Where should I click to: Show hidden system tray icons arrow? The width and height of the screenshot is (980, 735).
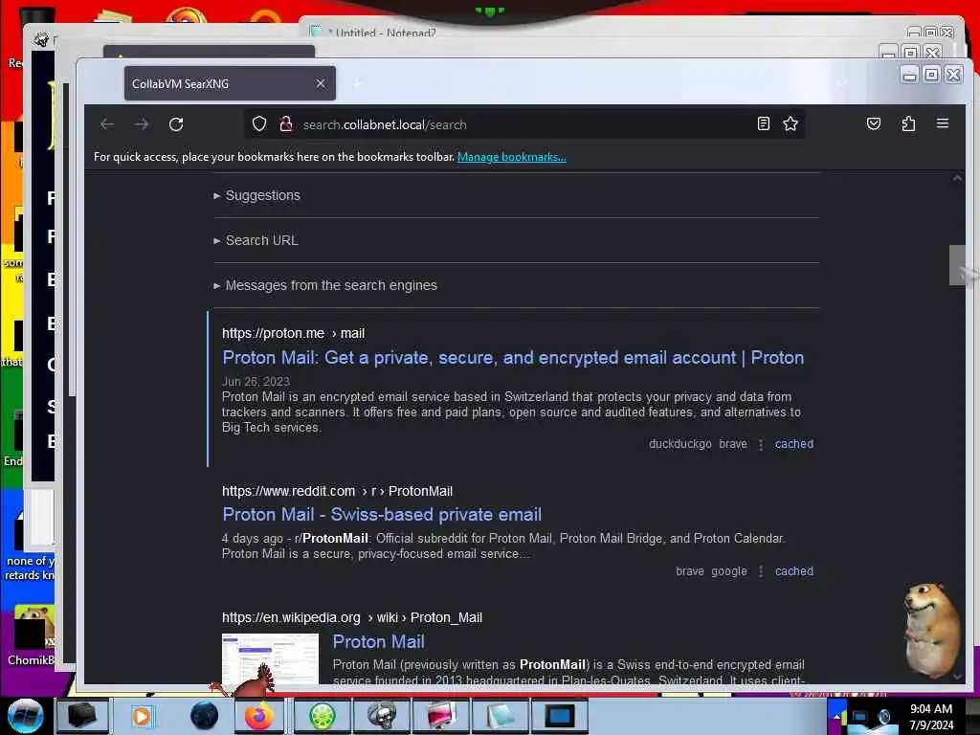click(836, 716)
